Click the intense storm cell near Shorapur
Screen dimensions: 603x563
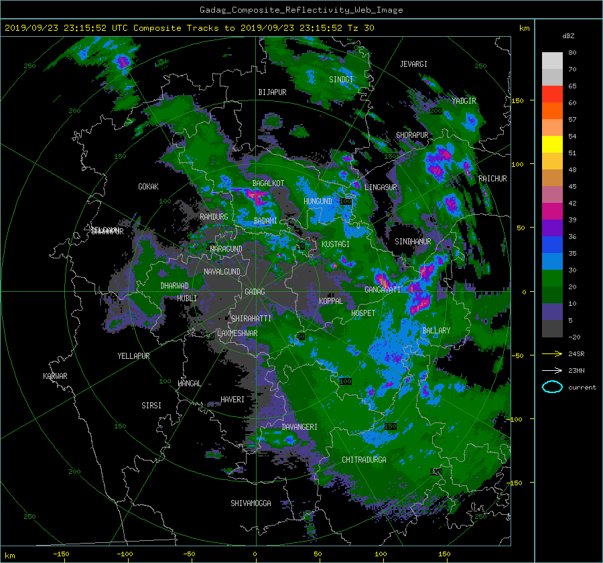pyautogui.click(x=438, y=163)
